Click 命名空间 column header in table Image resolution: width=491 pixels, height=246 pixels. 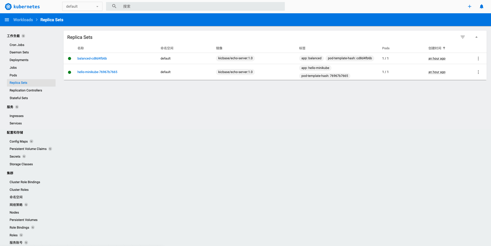pos(167,48)
